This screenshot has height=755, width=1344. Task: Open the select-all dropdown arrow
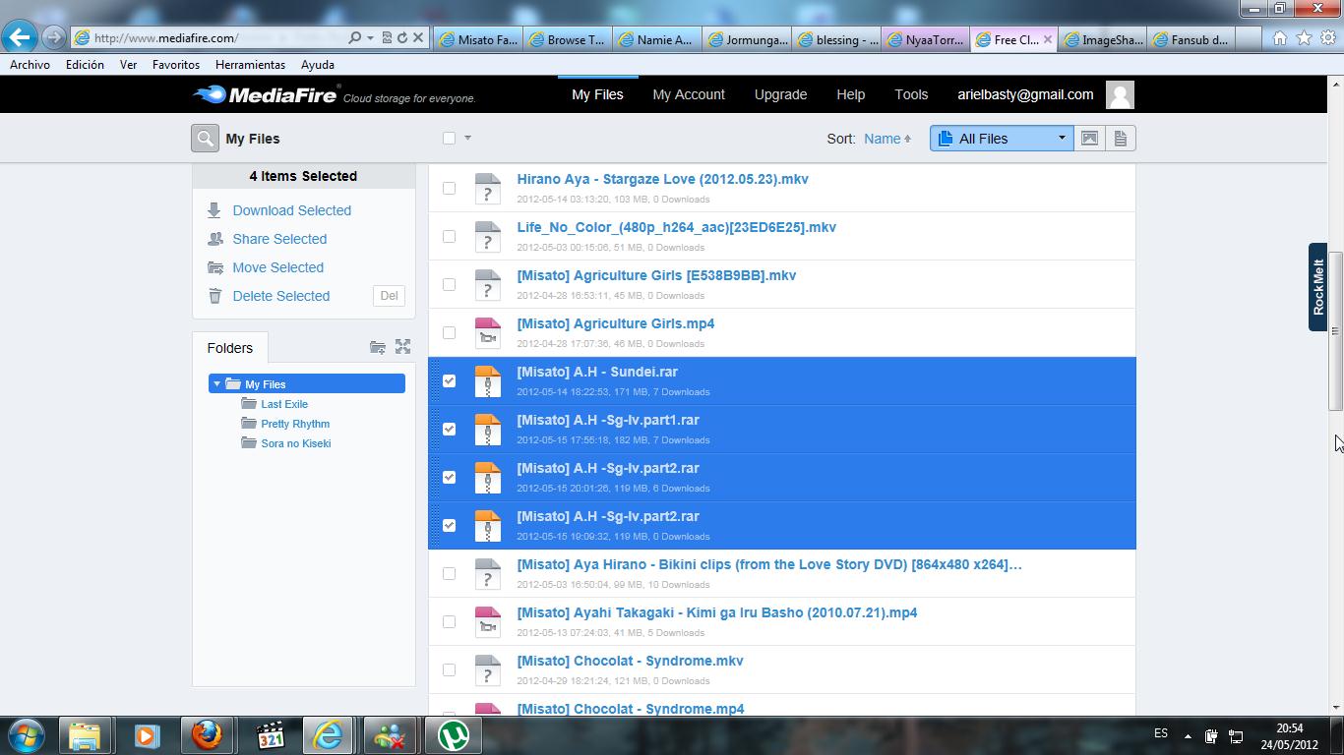pos(467,139)
